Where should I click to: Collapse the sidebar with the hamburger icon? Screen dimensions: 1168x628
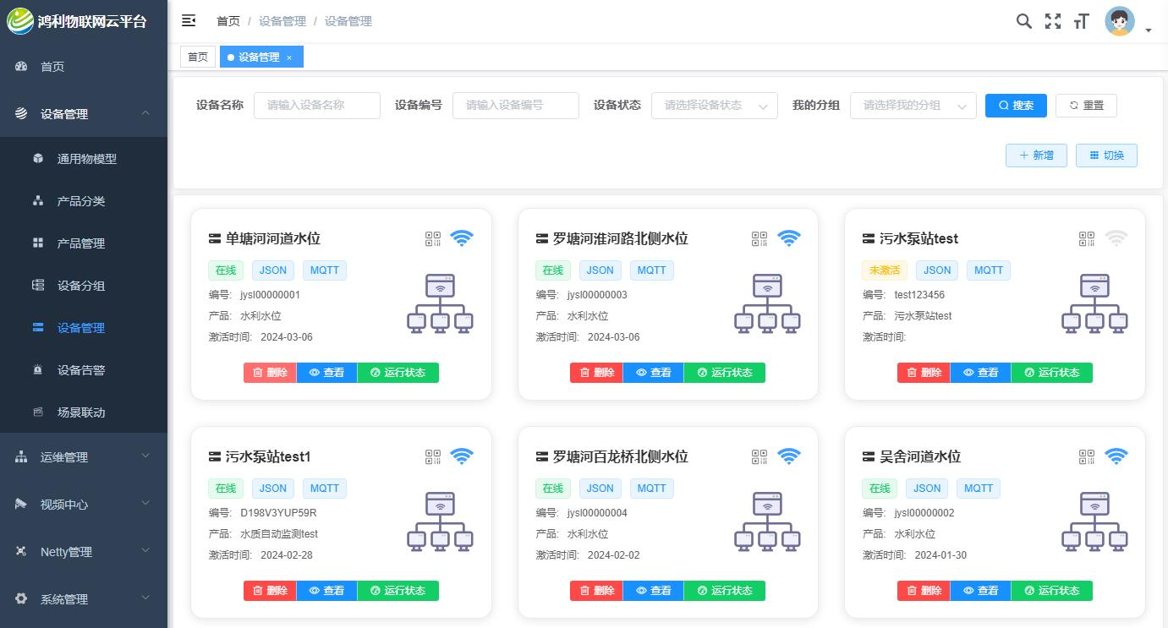[189, 21]
